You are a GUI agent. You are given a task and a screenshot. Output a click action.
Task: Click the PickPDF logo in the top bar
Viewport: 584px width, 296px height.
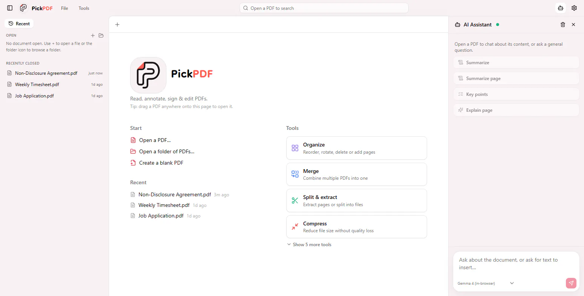(x=36, y=8)
